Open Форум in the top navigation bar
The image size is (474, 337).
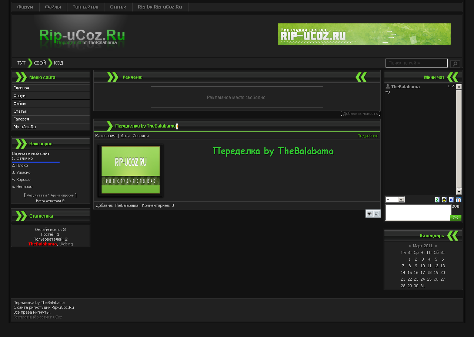coord(25,7)
